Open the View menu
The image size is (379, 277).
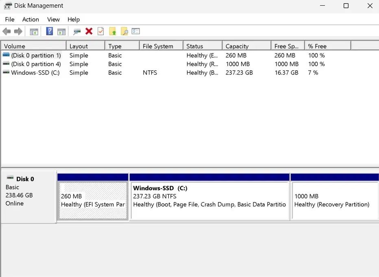[53, 19]
